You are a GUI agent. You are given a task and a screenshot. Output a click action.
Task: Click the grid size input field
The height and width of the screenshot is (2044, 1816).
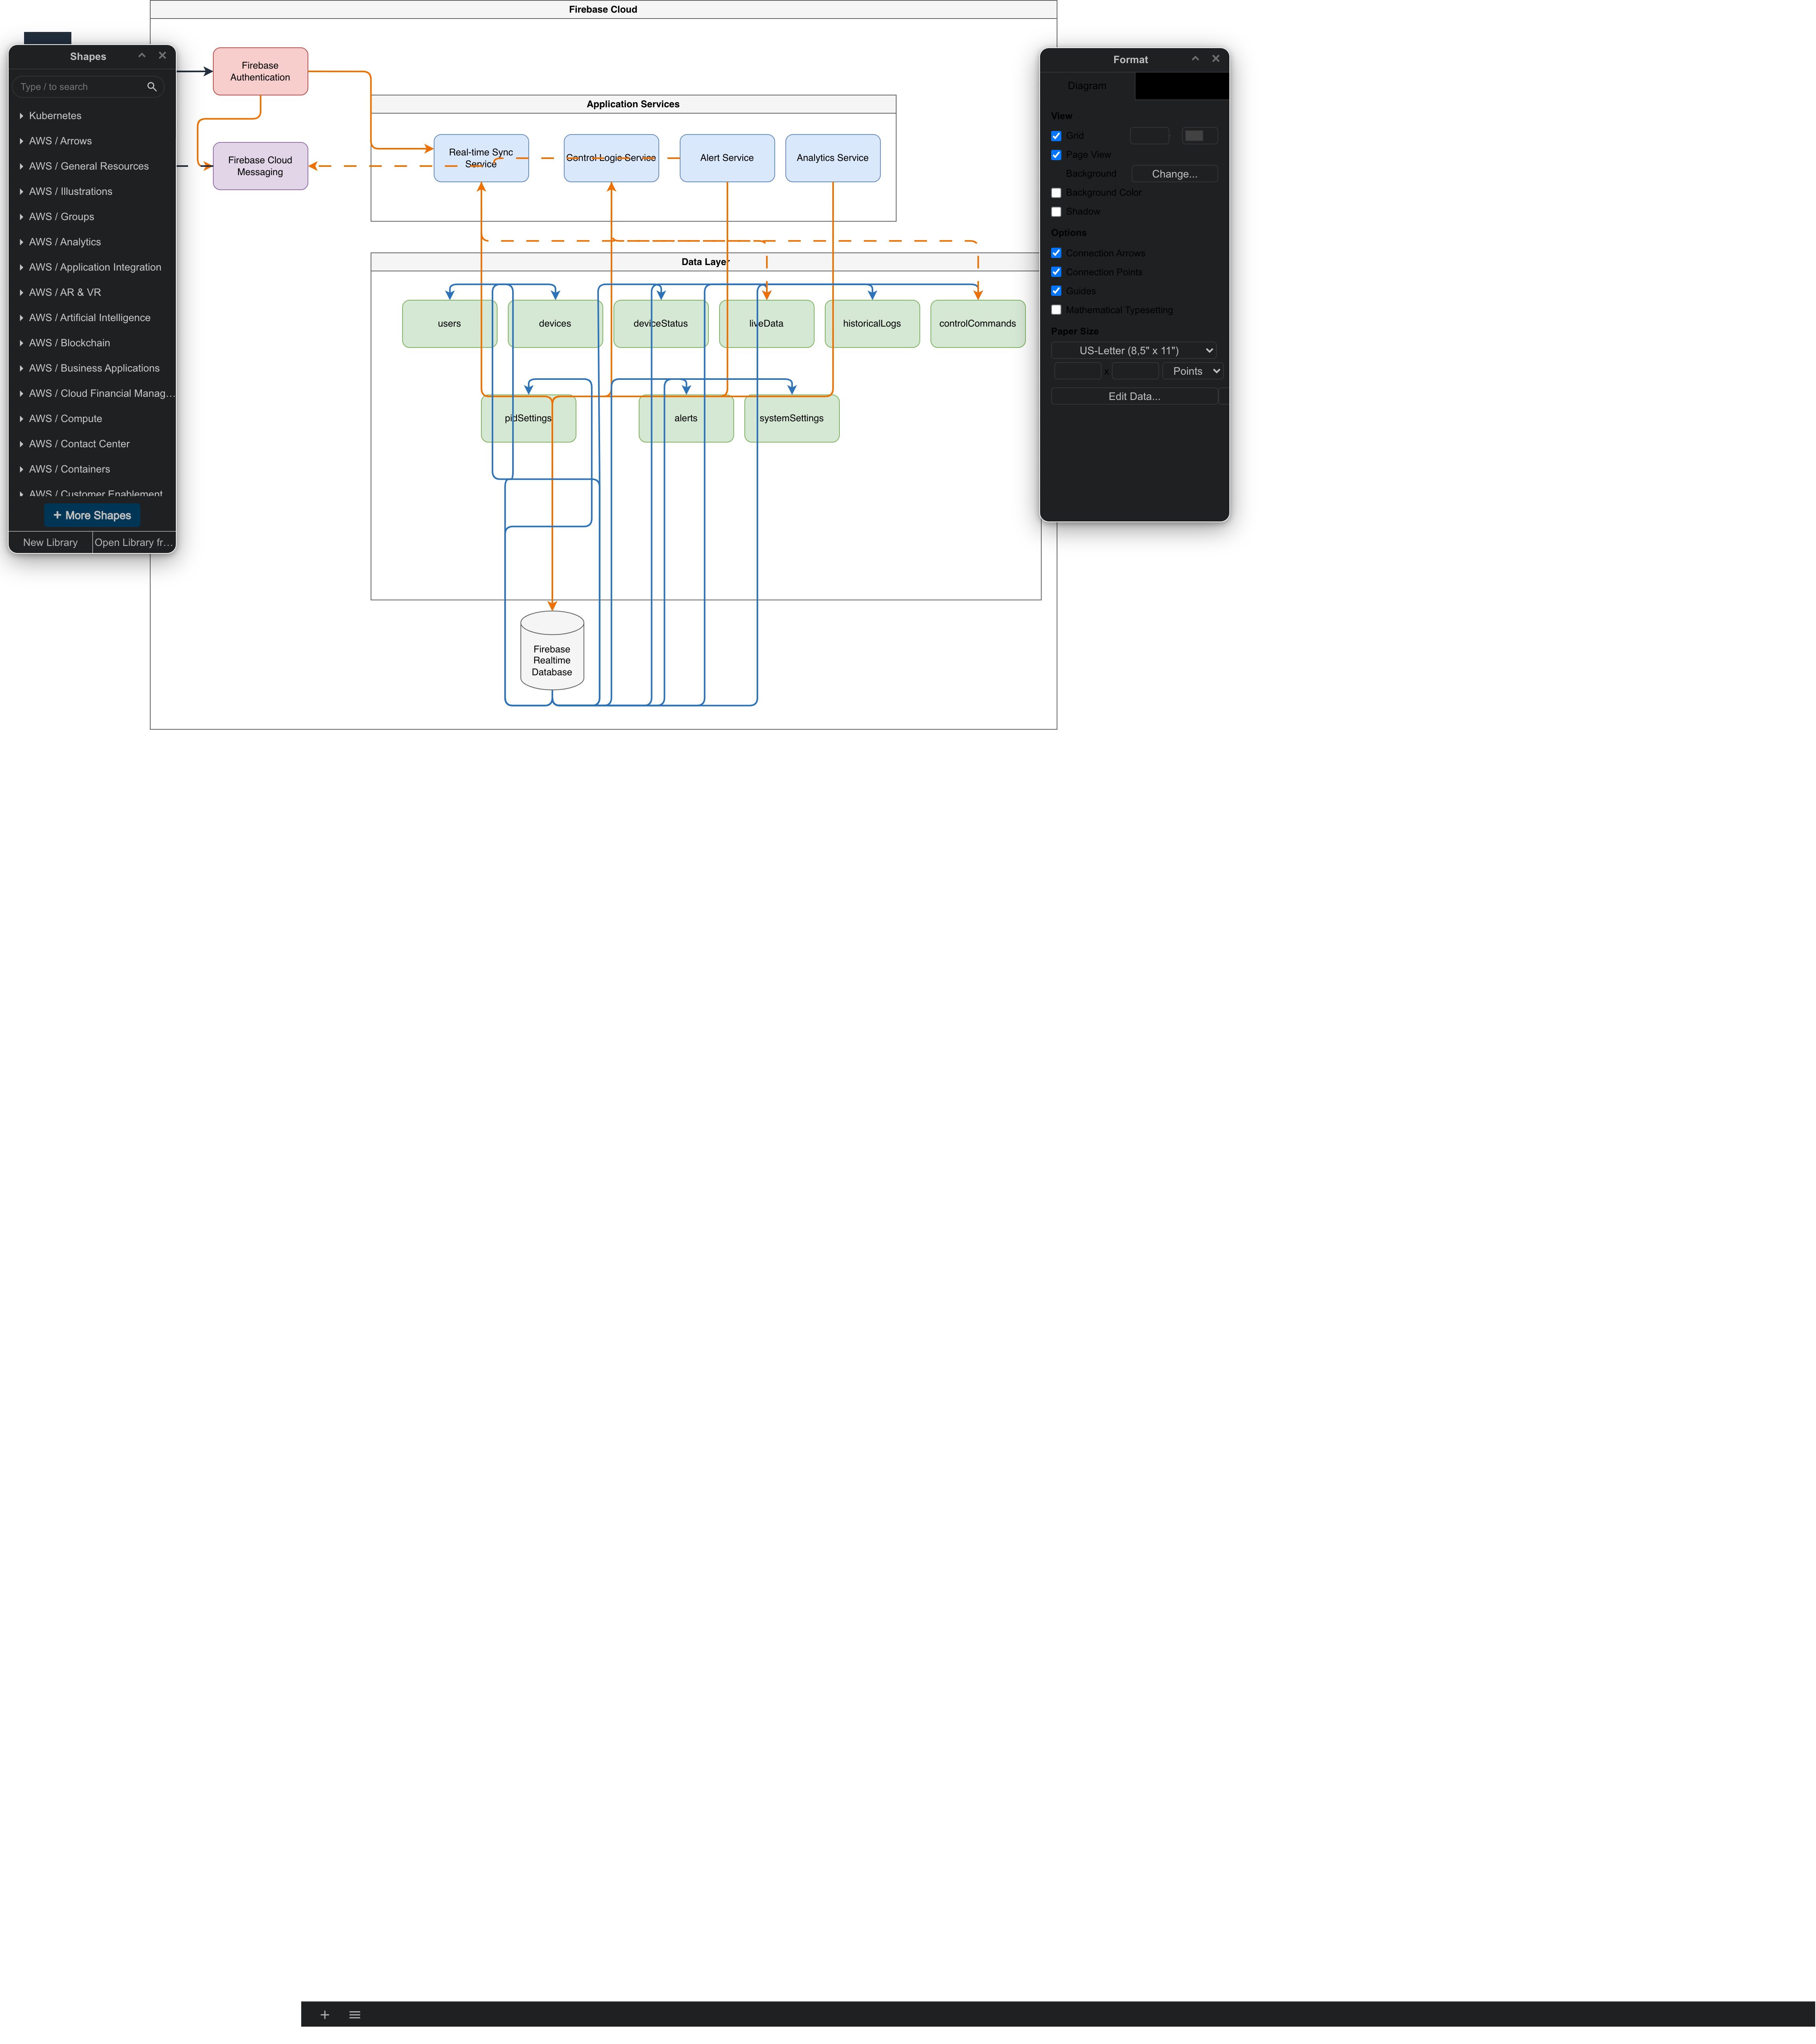point(1149,136)
